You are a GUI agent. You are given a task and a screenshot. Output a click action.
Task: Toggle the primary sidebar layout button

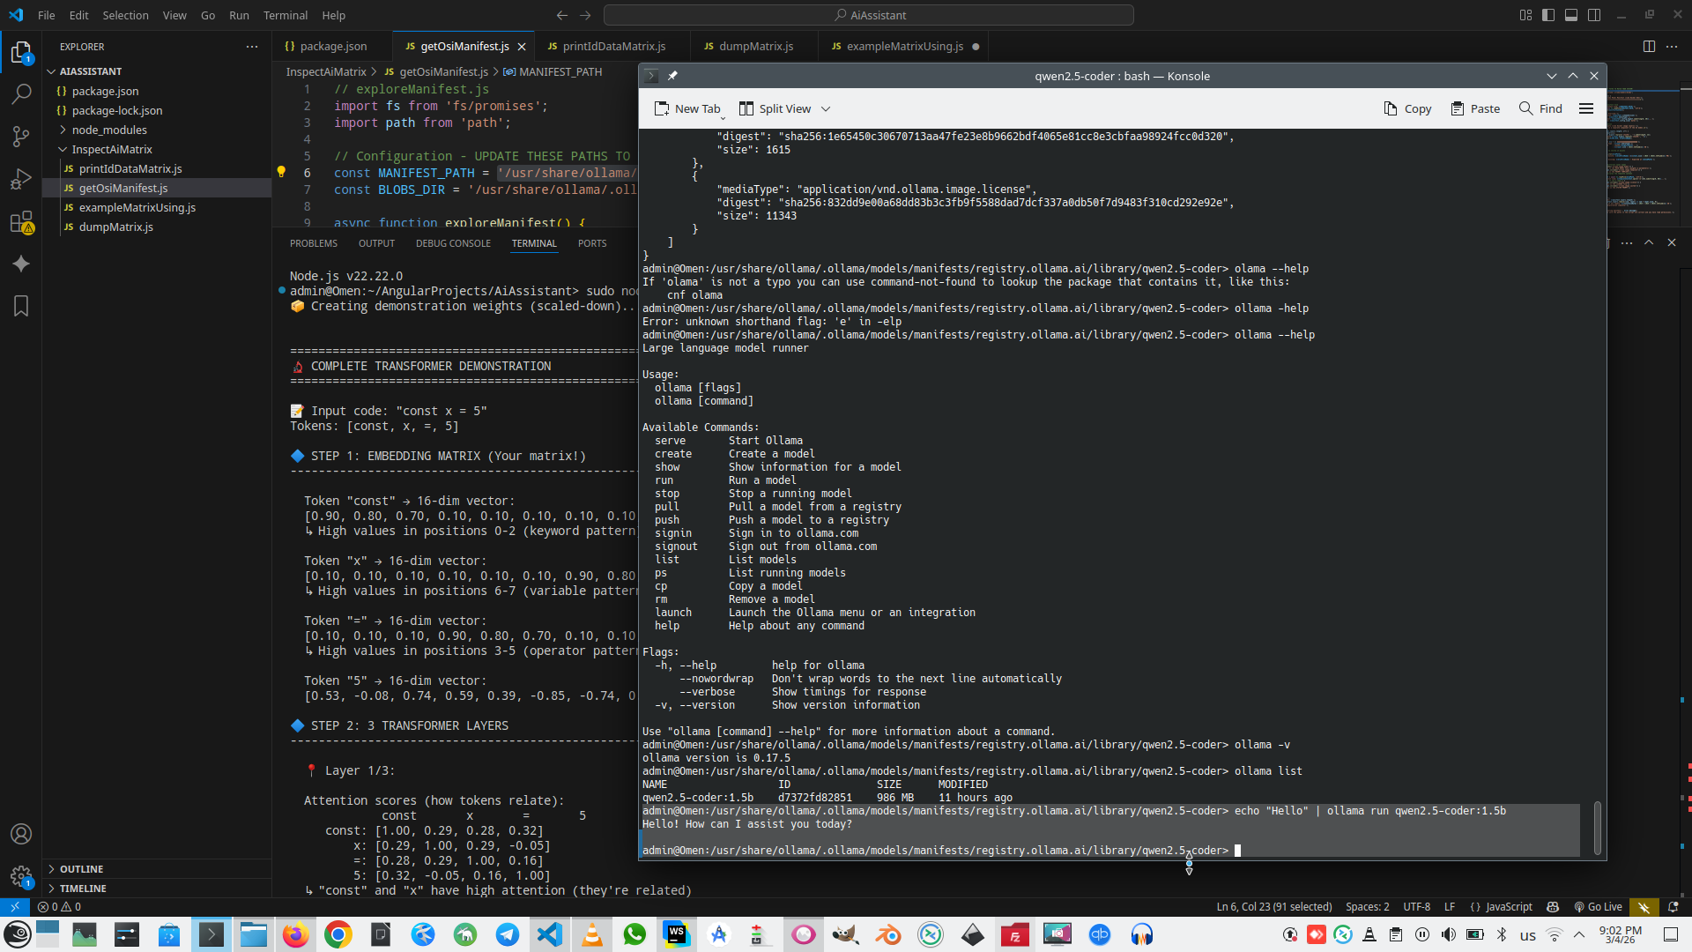coord(1548,15)
